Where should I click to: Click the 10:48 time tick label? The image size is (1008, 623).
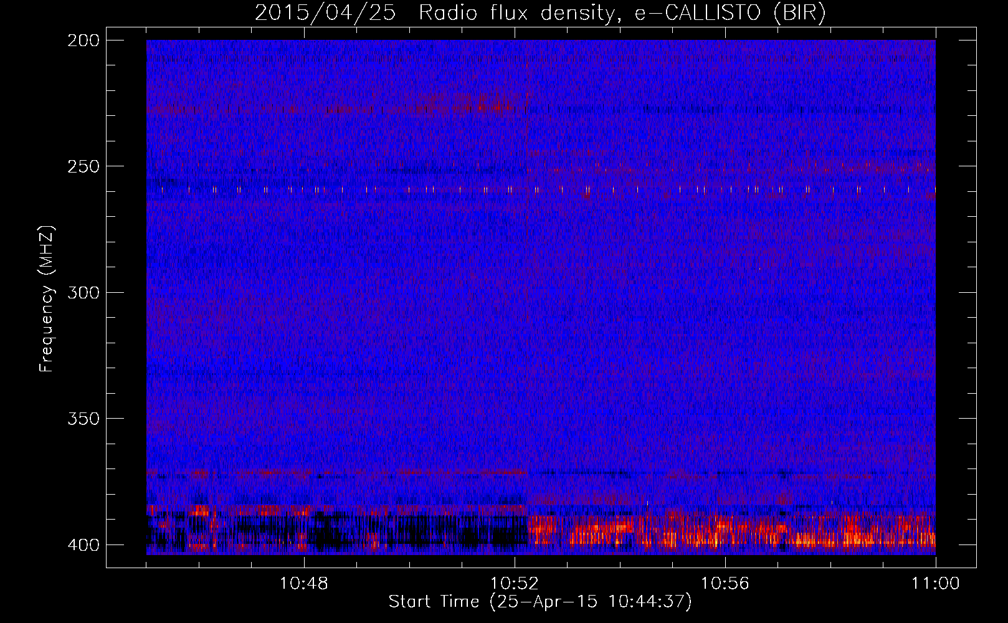[x=304, y=584]
